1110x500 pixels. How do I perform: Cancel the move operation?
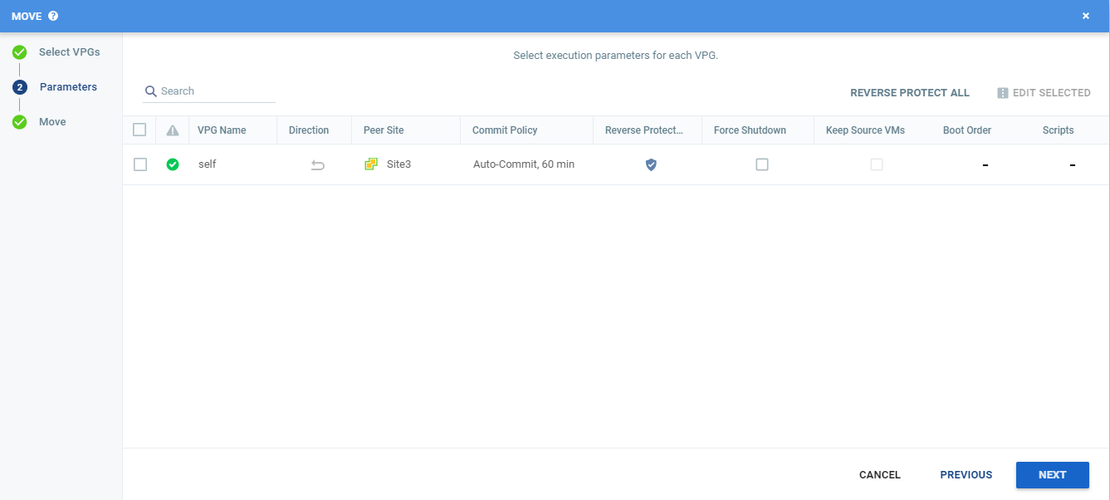coord(880,475)
